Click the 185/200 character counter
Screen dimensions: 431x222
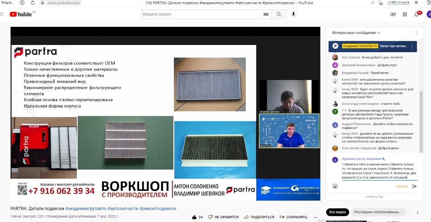(x=402, y=187)
